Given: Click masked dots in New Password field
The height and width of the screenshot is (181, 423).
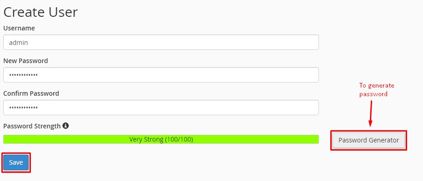Looking at the screenshot, I should tap(23, 75).
